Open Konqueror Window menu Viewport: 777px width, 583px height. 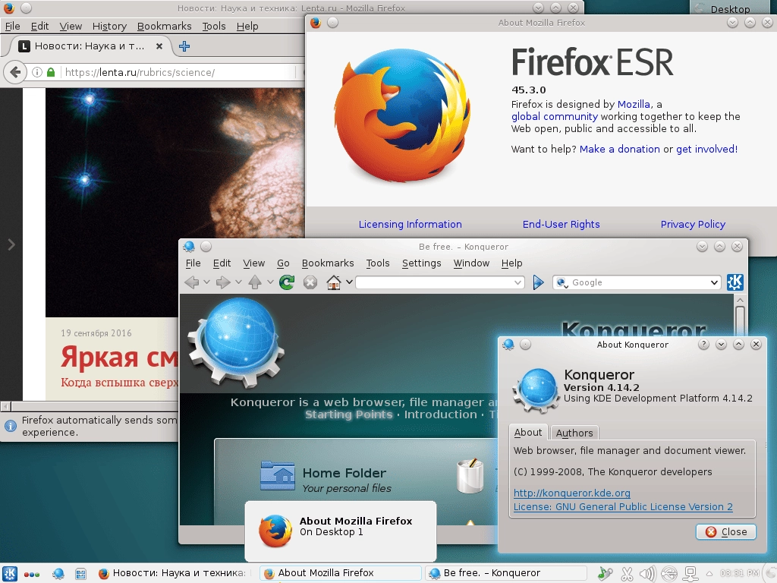(x=470, y=263)
